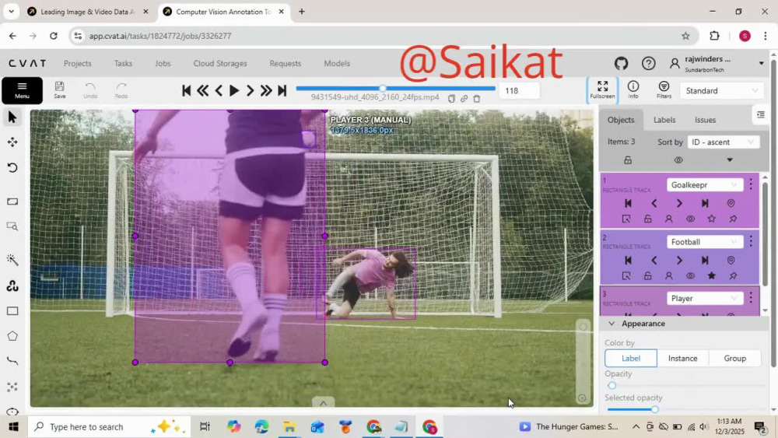This screenshot has height=438, width=778.
Task: Switch to the Labels tab
Action: [x=664, y=120]
